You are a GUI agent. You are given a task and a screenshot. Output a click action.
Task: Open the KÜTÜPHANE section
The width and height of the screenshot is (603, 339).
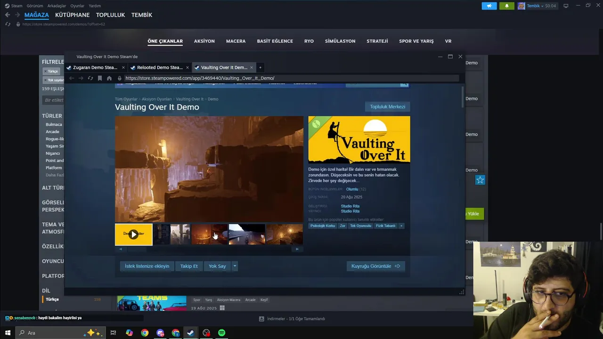tap(72, 15)
